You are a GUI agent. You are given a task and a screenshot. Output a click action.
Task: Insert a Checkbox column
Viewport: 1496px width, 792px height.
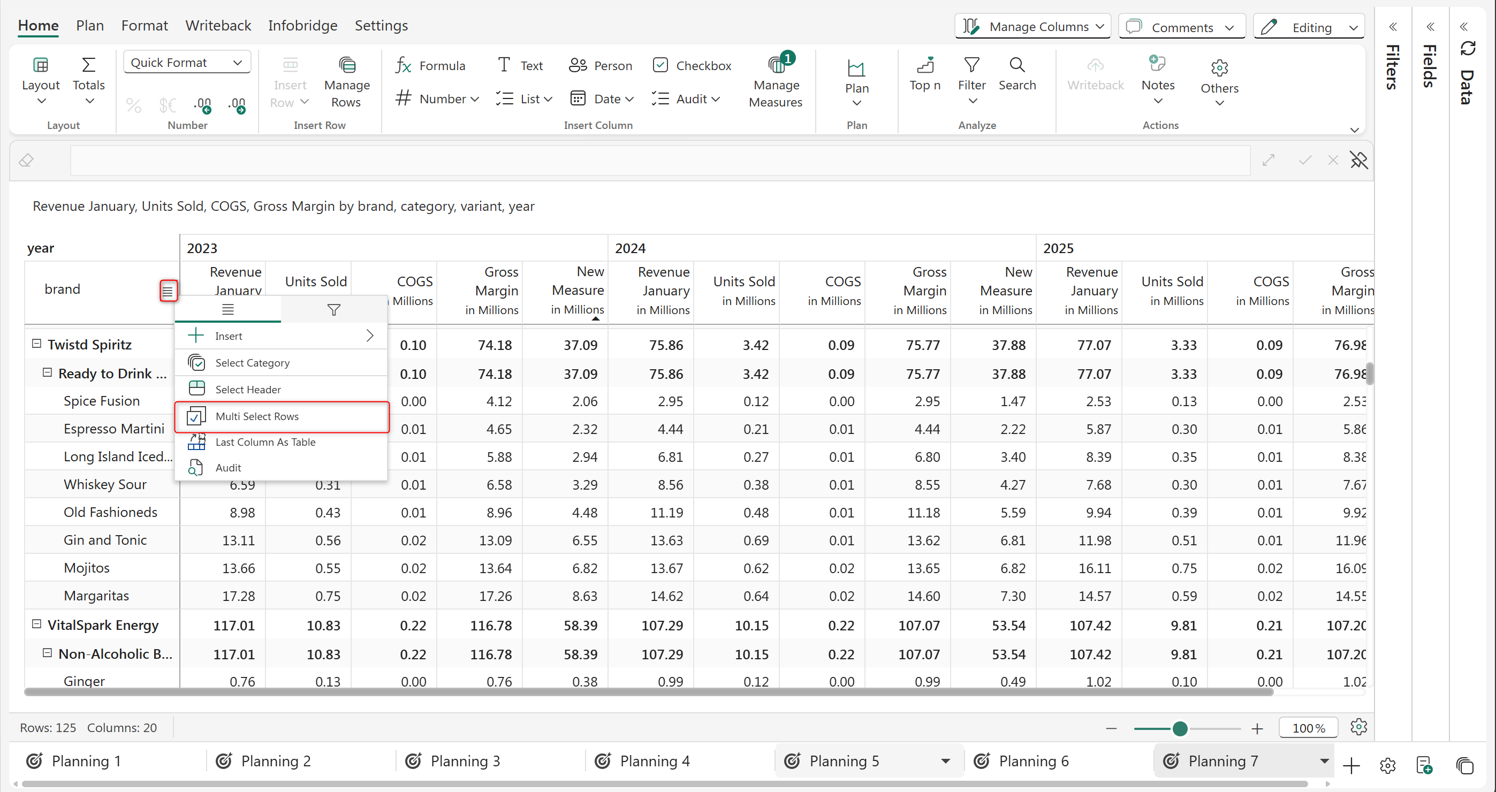click(692, 66)
